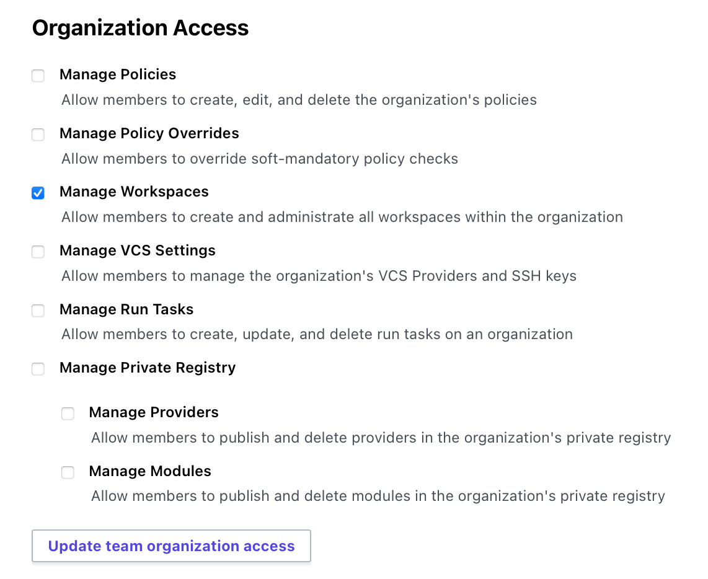Screen dimensions: 708x579
Task: Click the Manage Policies label text
Action: [x=118, y=74]
